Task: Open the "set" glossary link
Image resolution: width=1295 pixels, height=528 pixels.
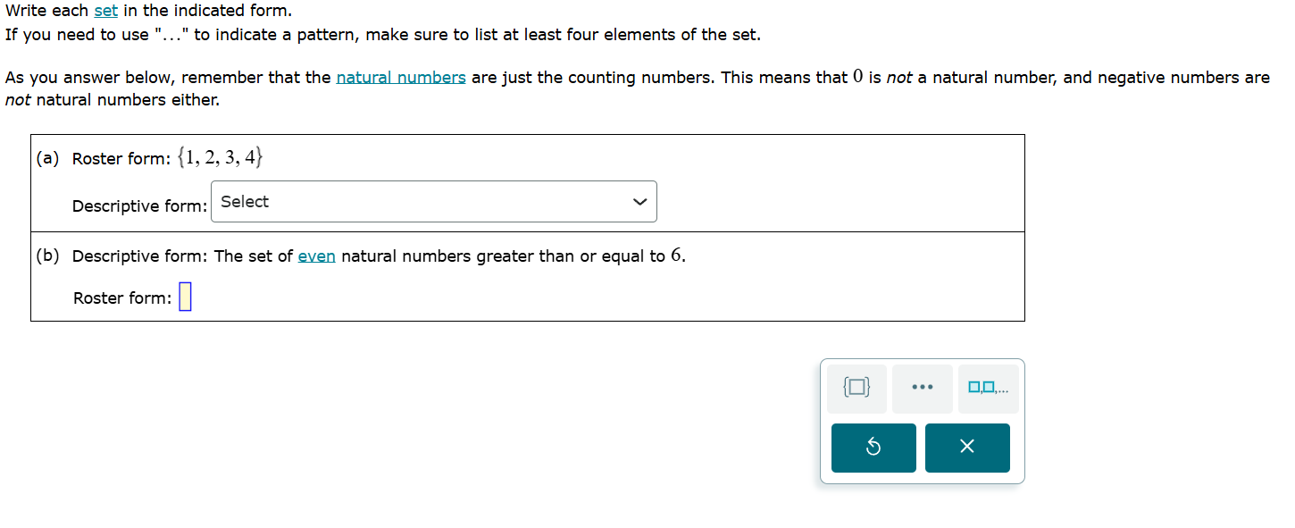Action: (106, 10)
